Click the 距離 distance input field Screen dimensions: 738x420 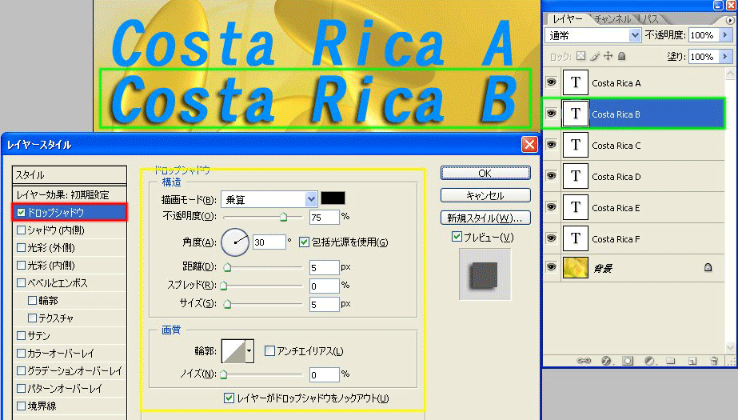[324, 266]
